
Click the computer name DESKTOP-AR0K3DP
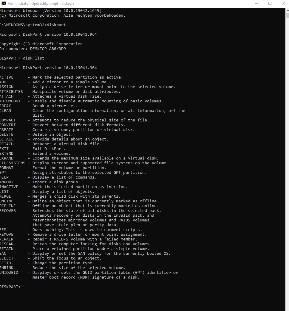click(48, 49)
